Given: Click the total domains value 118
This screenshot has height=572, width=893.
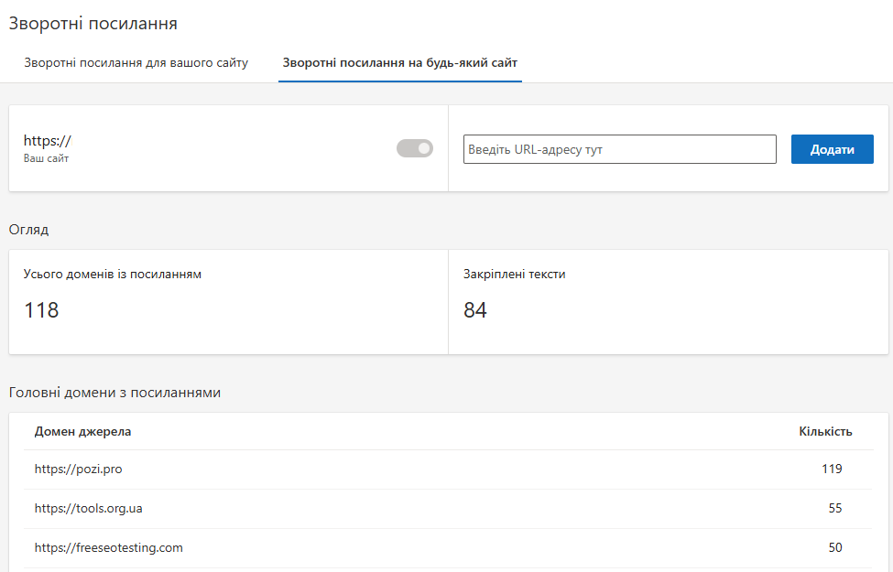Looking at the screenshot, I should (x=41, y=310).
